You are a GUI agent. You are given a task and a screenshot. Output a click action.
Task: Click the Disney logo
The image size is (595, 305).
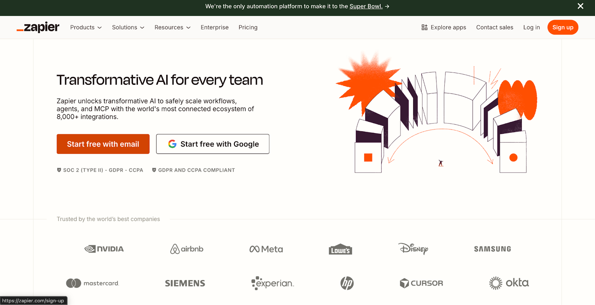(413, 248)
